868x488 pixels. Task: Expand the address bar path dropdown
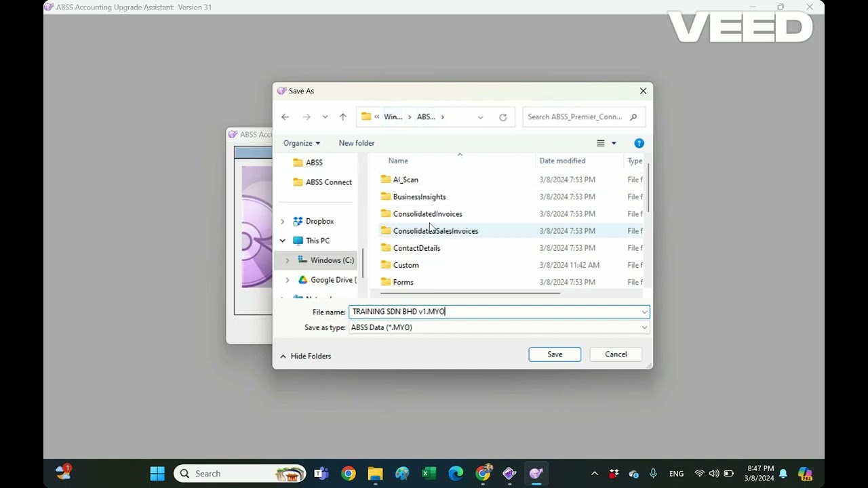tap(480, 117)
